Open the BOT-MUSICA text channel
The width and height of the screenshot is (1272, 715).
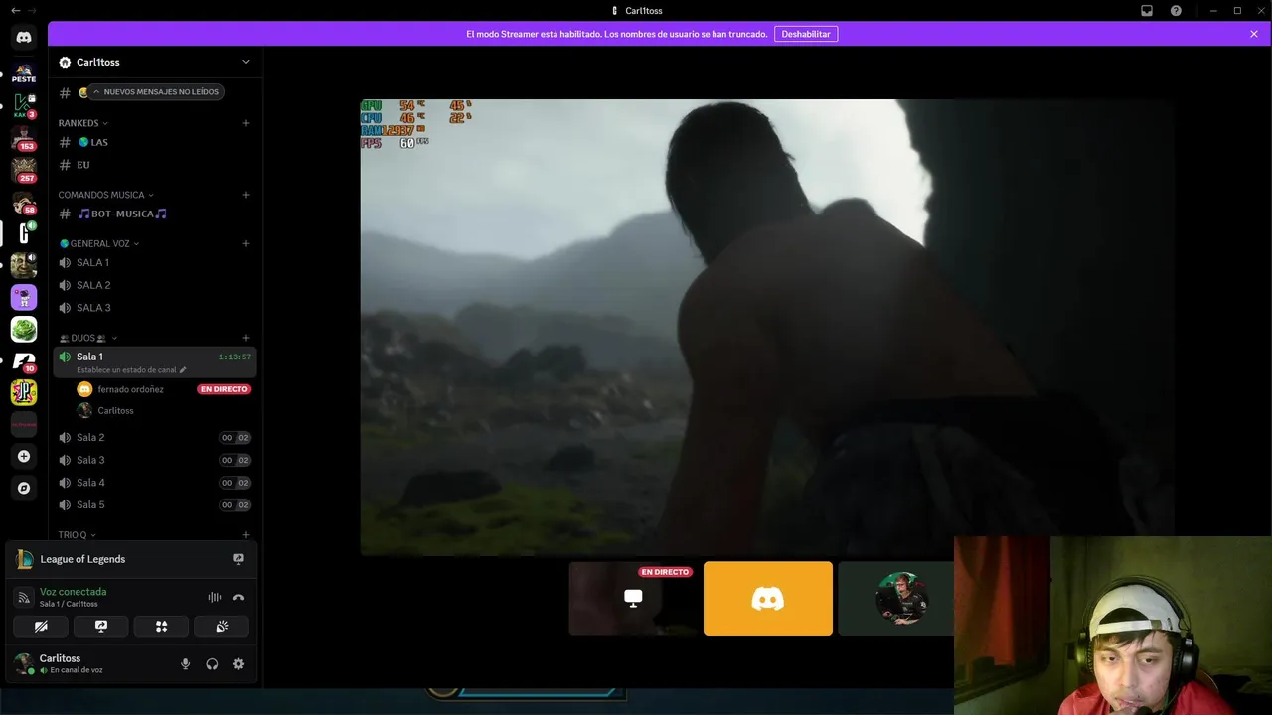(x=155, y=214)
